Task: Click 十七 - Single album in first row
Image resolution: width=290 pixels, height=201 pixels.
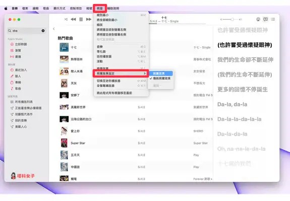Action: pos(202,47)
